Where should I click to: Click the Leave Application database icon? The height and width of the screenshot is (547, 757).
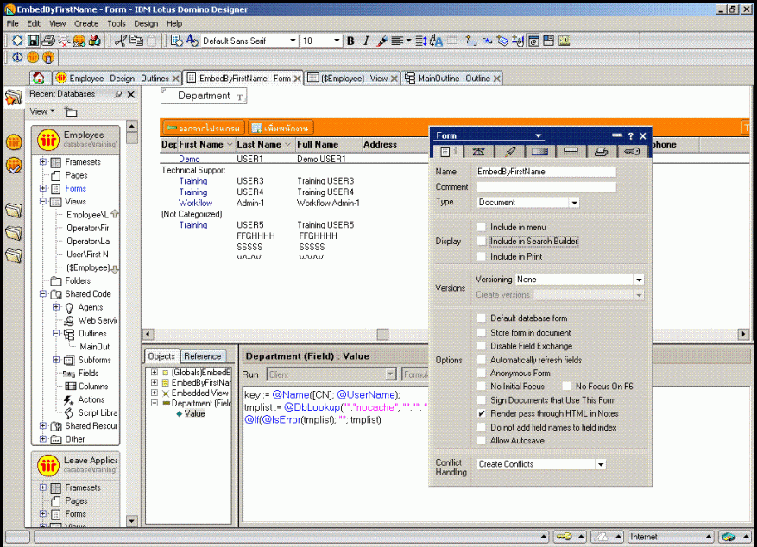(48, 466)
